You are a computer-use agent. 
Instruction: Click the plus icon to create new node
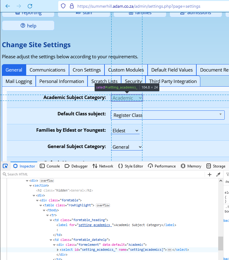point(210,175)
